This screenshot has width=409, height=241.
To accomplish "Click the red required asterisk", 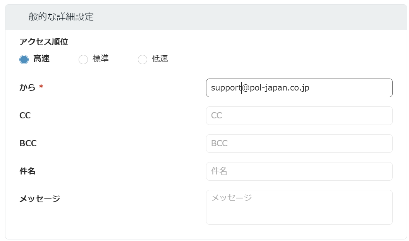I will point(41,87).
